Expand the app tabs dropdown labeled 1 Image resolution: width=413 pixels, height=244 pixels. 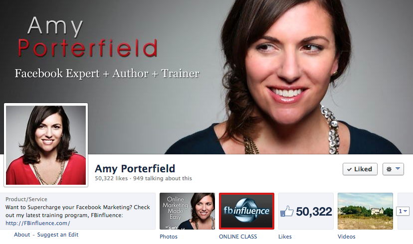tap(403, 211)
